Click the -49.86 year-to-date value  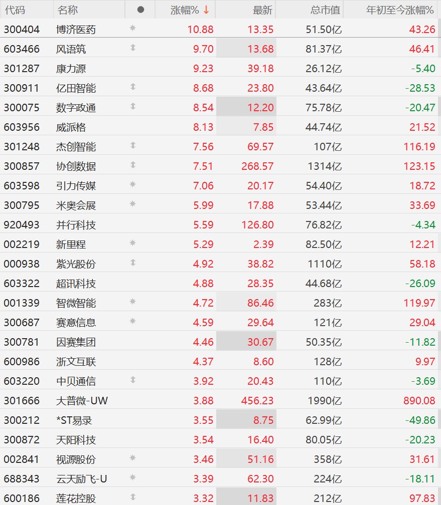[x=420, y=420]
